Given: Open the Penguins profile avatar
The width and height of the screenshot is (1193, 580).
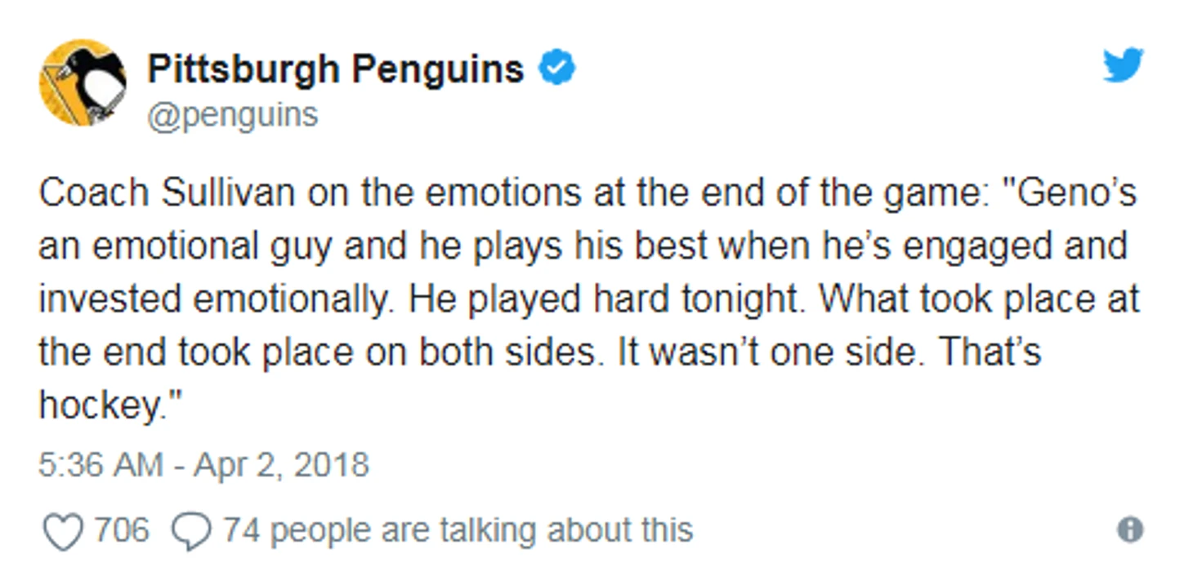Looking at the screenshot, I should 83,82.
